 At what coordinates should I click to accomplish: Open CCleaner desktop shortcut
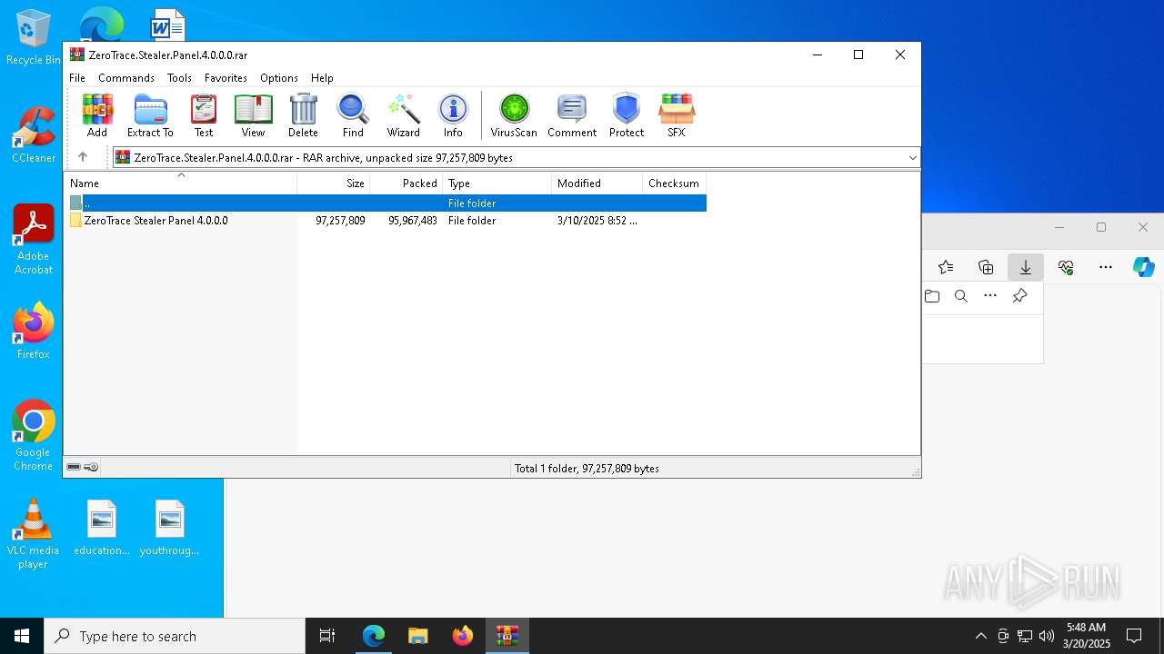34,134
